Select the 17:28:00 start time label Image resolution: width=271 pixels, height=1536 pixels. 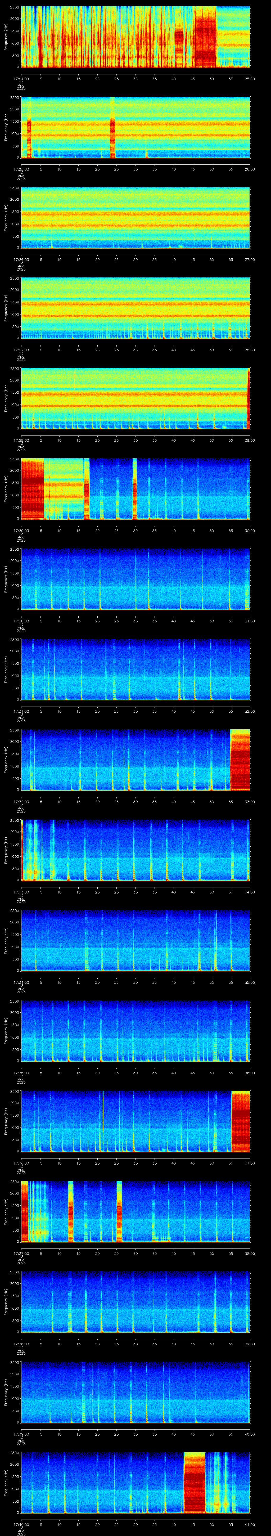coord(21,440)
